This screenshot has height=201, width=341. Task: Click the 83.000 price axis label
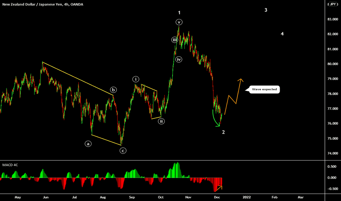(x=333, y=19)
